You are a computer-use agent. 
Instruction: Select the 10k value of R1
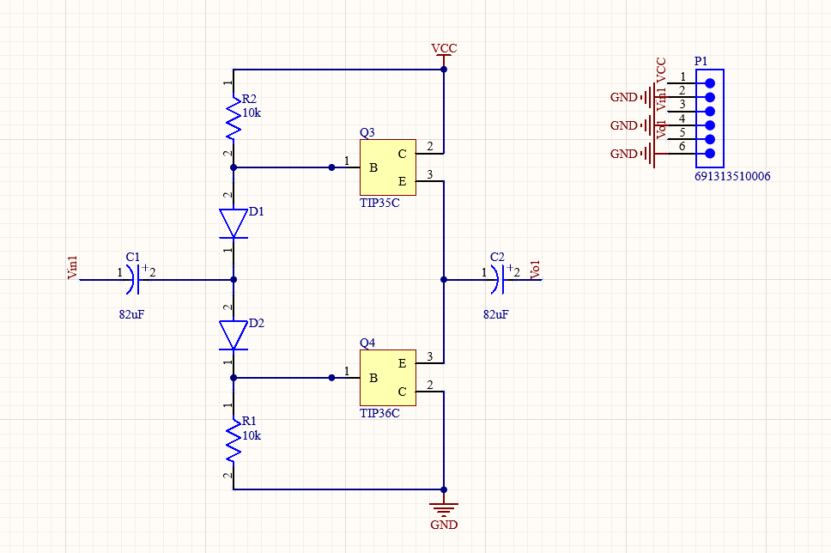[252, 436]
